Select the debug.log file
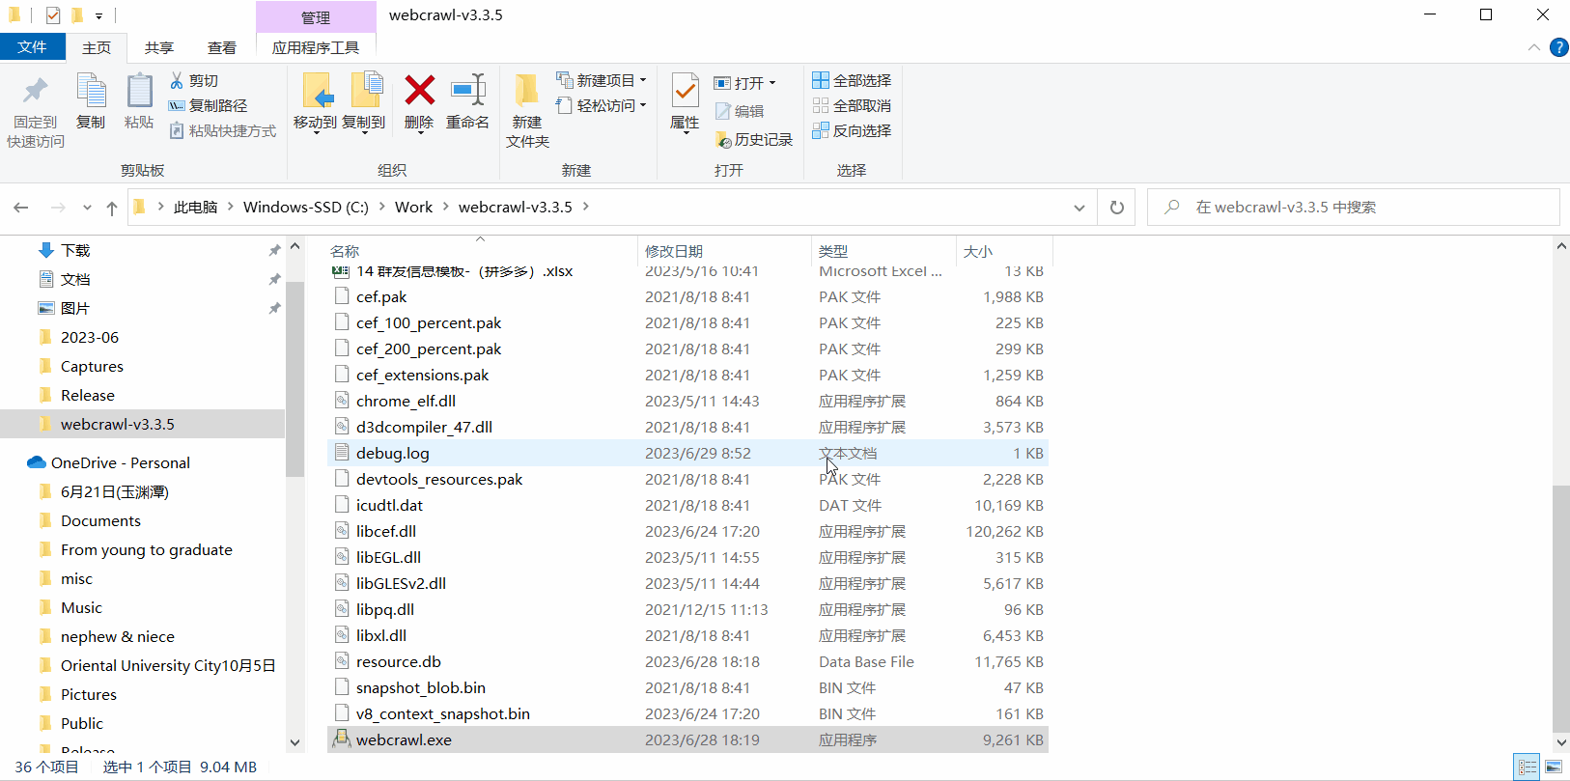This screenshot has height=781, width=1570. [x=393, y=453]
